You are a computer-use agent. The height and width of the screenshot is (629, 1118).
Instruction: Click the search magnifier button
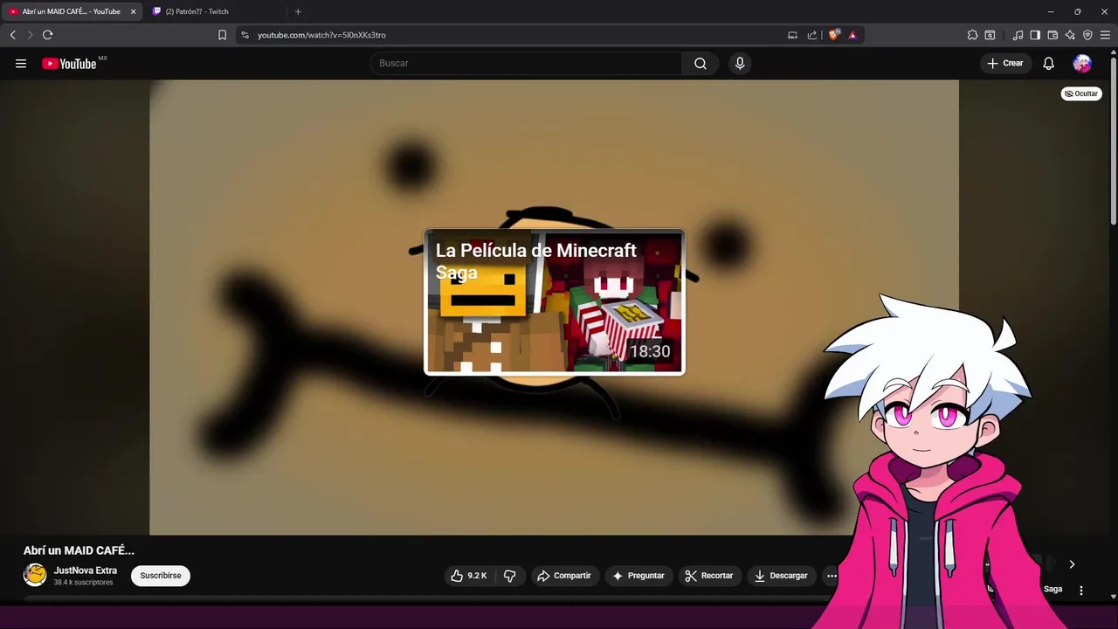700,63
